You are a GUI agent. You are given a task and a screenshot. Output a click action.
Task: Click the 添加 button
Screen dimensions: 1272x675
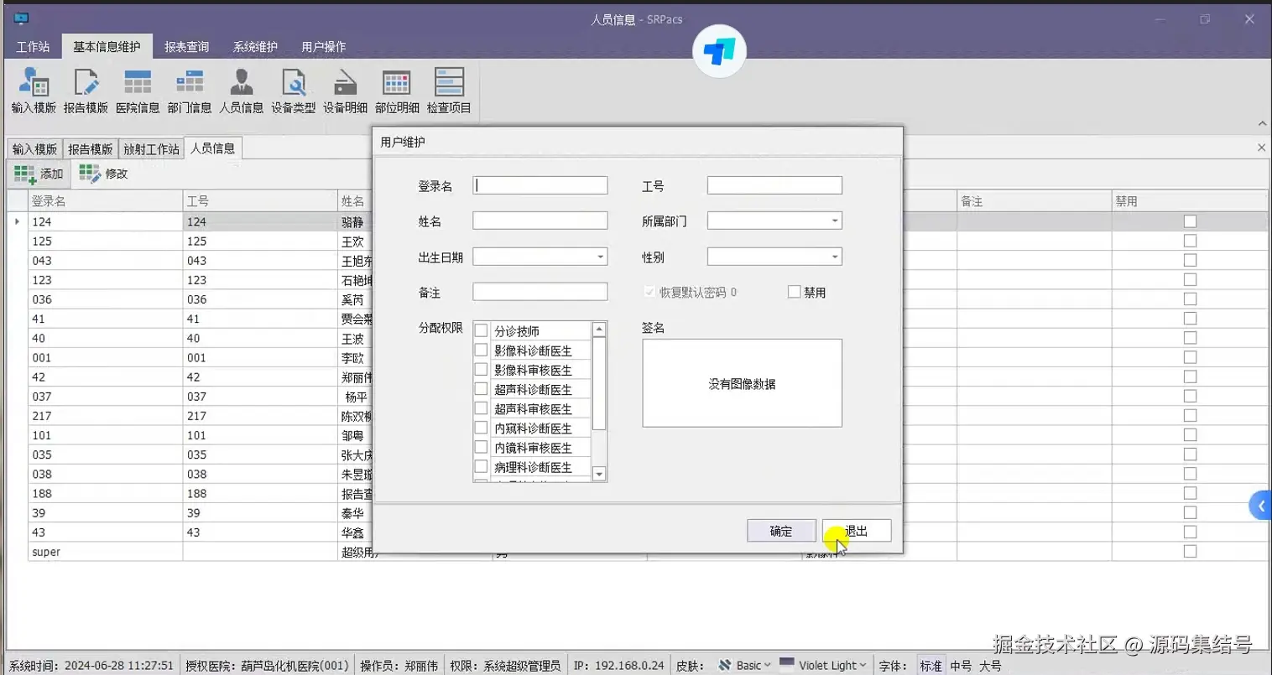click(x=39, y=174)
